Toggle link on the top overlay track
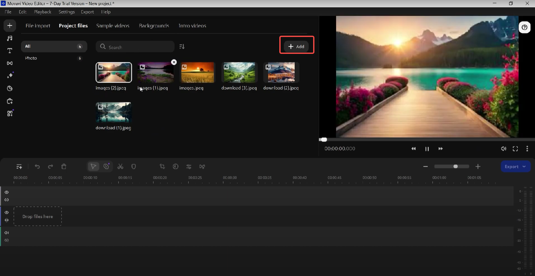 click(x=7, y=200)
